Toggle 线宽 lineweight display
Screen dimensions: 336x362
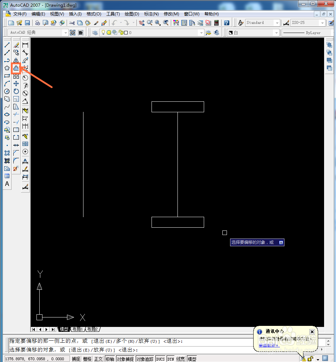(181, 359)
